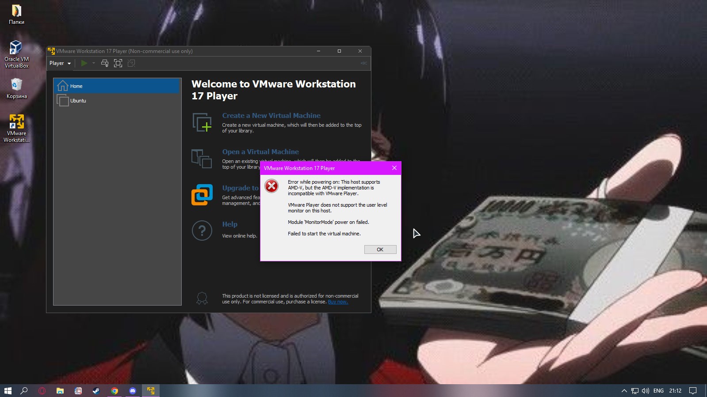The height and width of the screenshot is (397, 707).
Task: Select Home in the library list
Action: (117, 86)
